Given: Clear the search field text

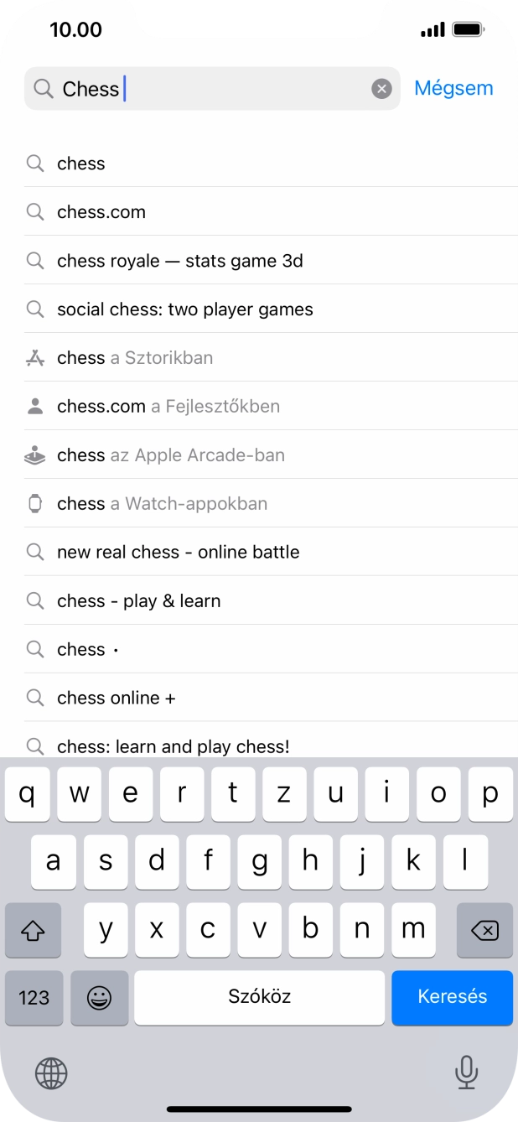Looking at the screenshot, I should 381,89.
